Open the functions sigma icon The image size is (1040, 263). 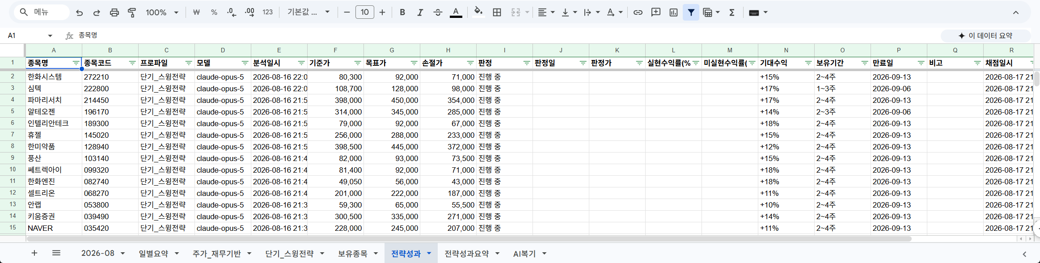click(732, 13)
